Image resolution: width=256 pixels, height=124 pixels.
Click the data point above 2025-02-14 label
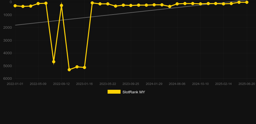(x=224, y=4)
